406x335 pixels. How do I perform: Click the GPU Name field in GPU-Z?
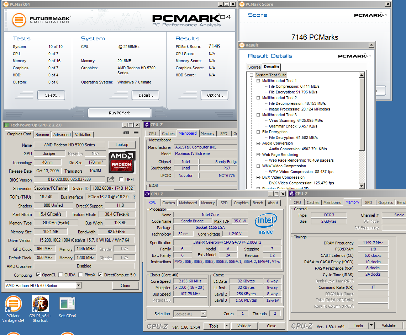click(69, 145)
